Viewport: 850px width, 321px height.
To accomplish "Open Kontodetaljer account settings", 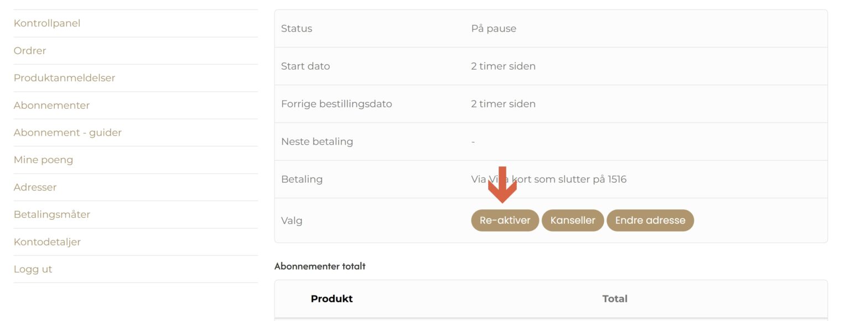I will coord(48,241).
